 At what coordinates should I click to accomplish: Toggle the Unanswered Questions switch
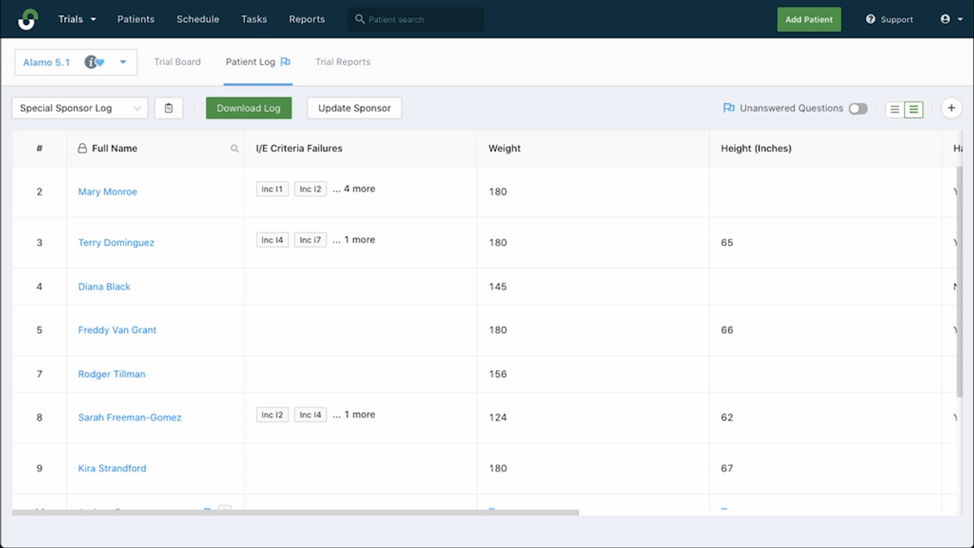858,109
